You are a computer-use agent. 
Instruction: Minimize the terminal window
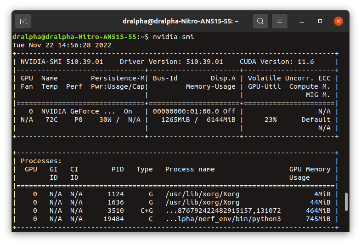[x=302, y=21]
